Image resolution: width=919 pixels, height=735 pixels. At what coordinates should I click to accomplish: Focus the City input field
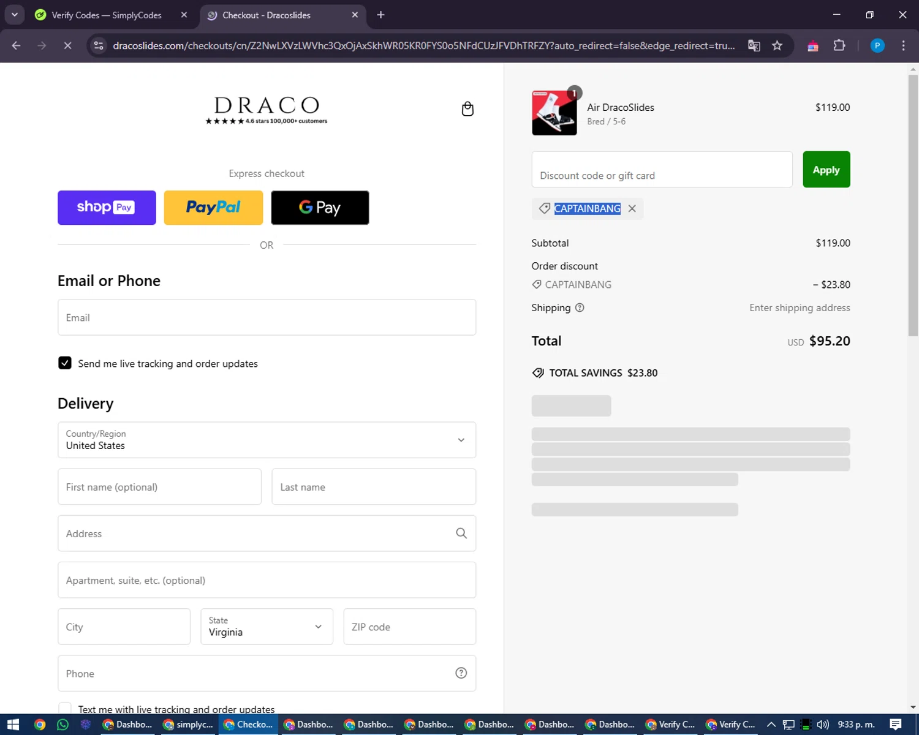(124, 627)
